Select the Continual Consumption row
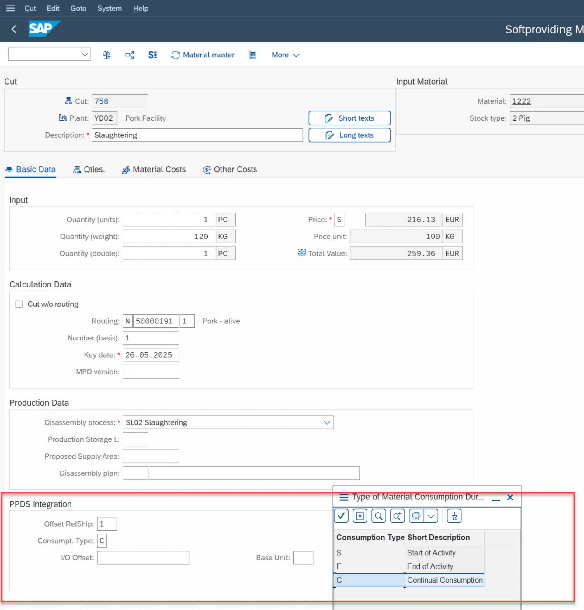 409,580
